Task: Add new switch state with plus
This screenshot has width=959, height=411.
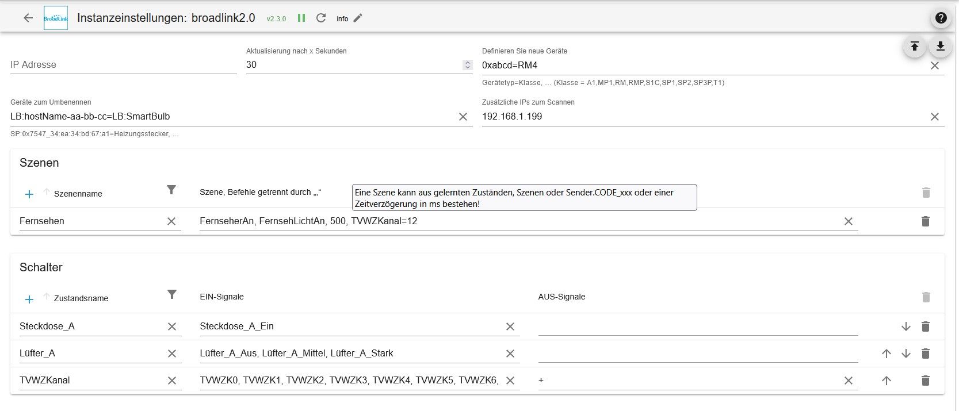Action: click(x=29, y=299)
